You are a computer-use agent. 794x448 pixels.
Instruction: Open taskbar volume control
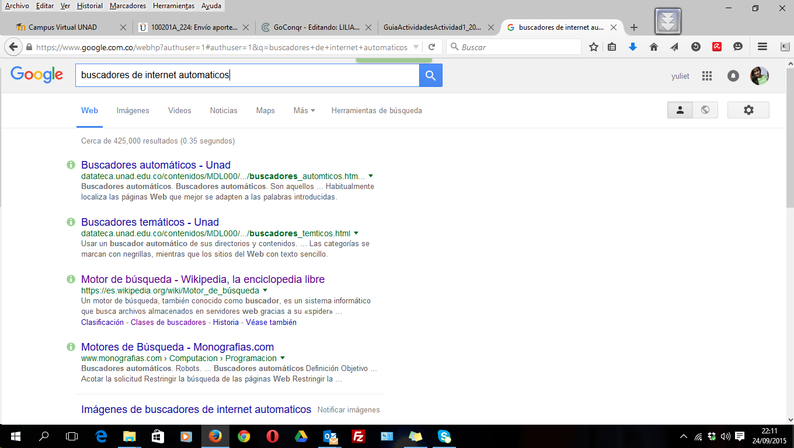726,436
